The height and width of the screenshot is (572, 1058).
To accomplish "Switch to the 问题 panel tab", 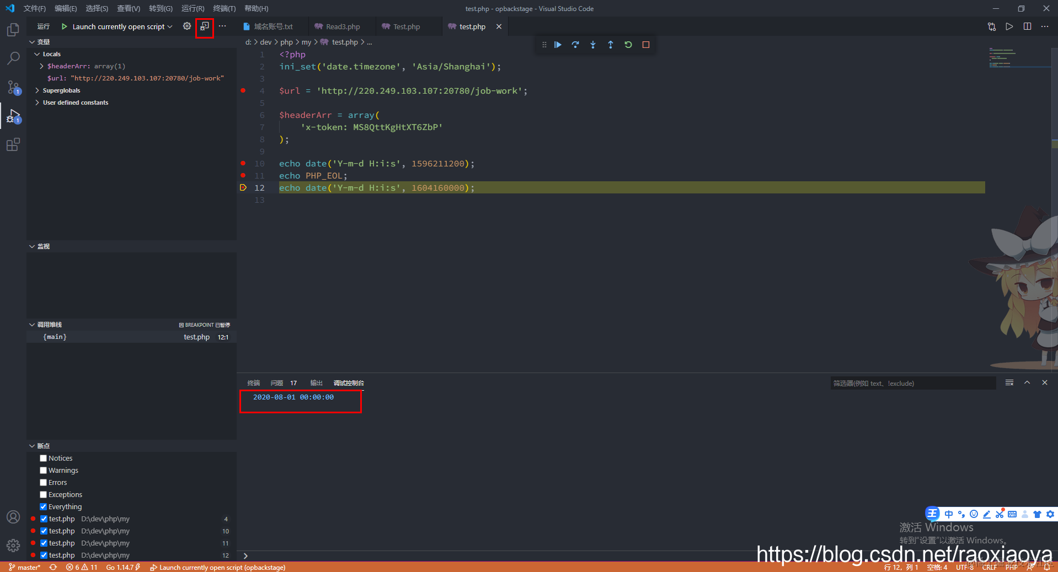I will (277, 383).
